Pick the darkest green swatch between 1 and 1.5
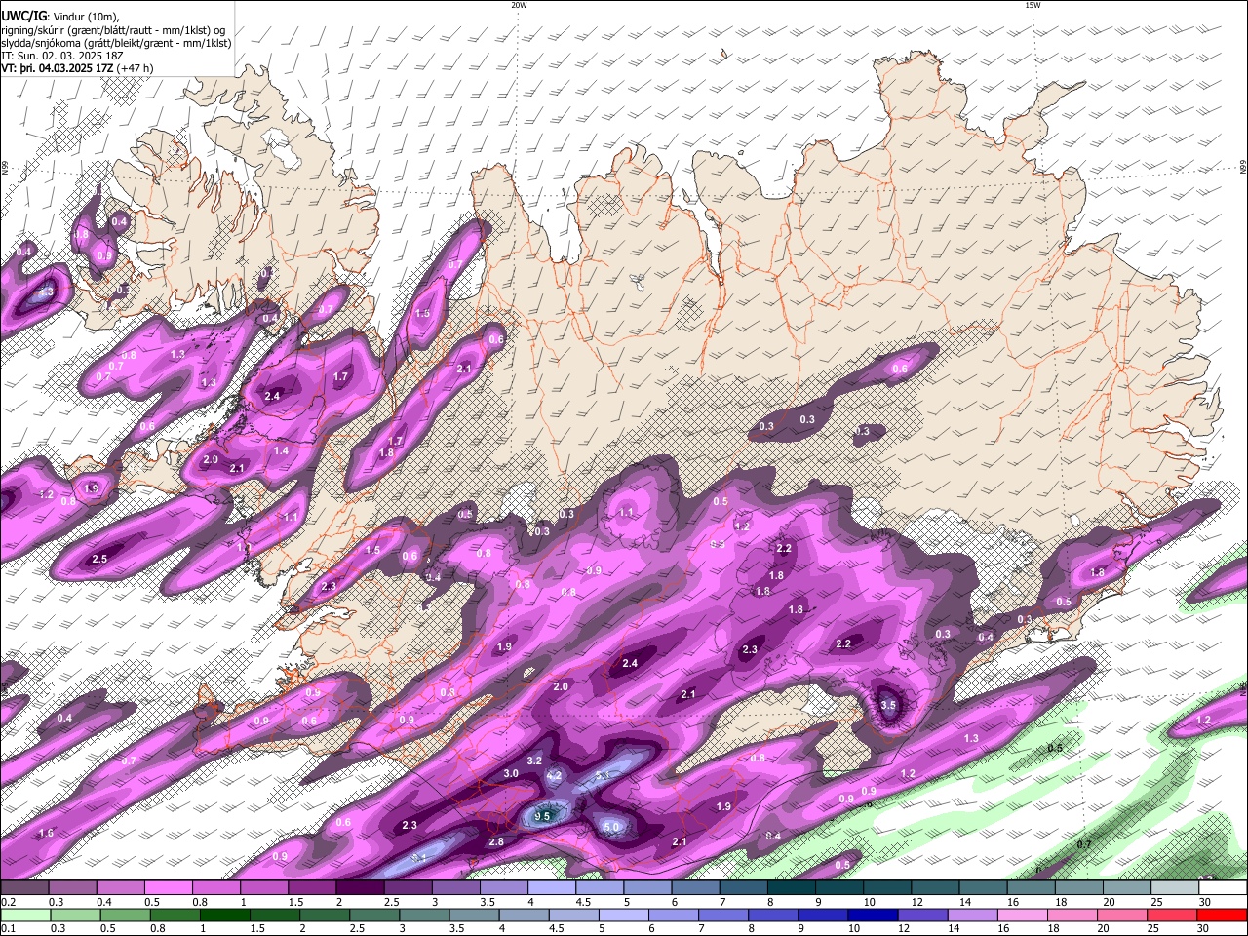This screenshot has height=936, width=1248. [x=224, y=916]
